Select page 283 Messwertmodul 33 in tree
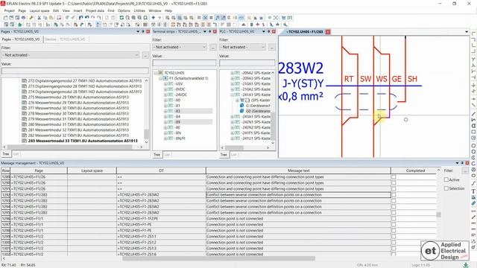Viewport: 477px width, 268px height. pos(83,141)
